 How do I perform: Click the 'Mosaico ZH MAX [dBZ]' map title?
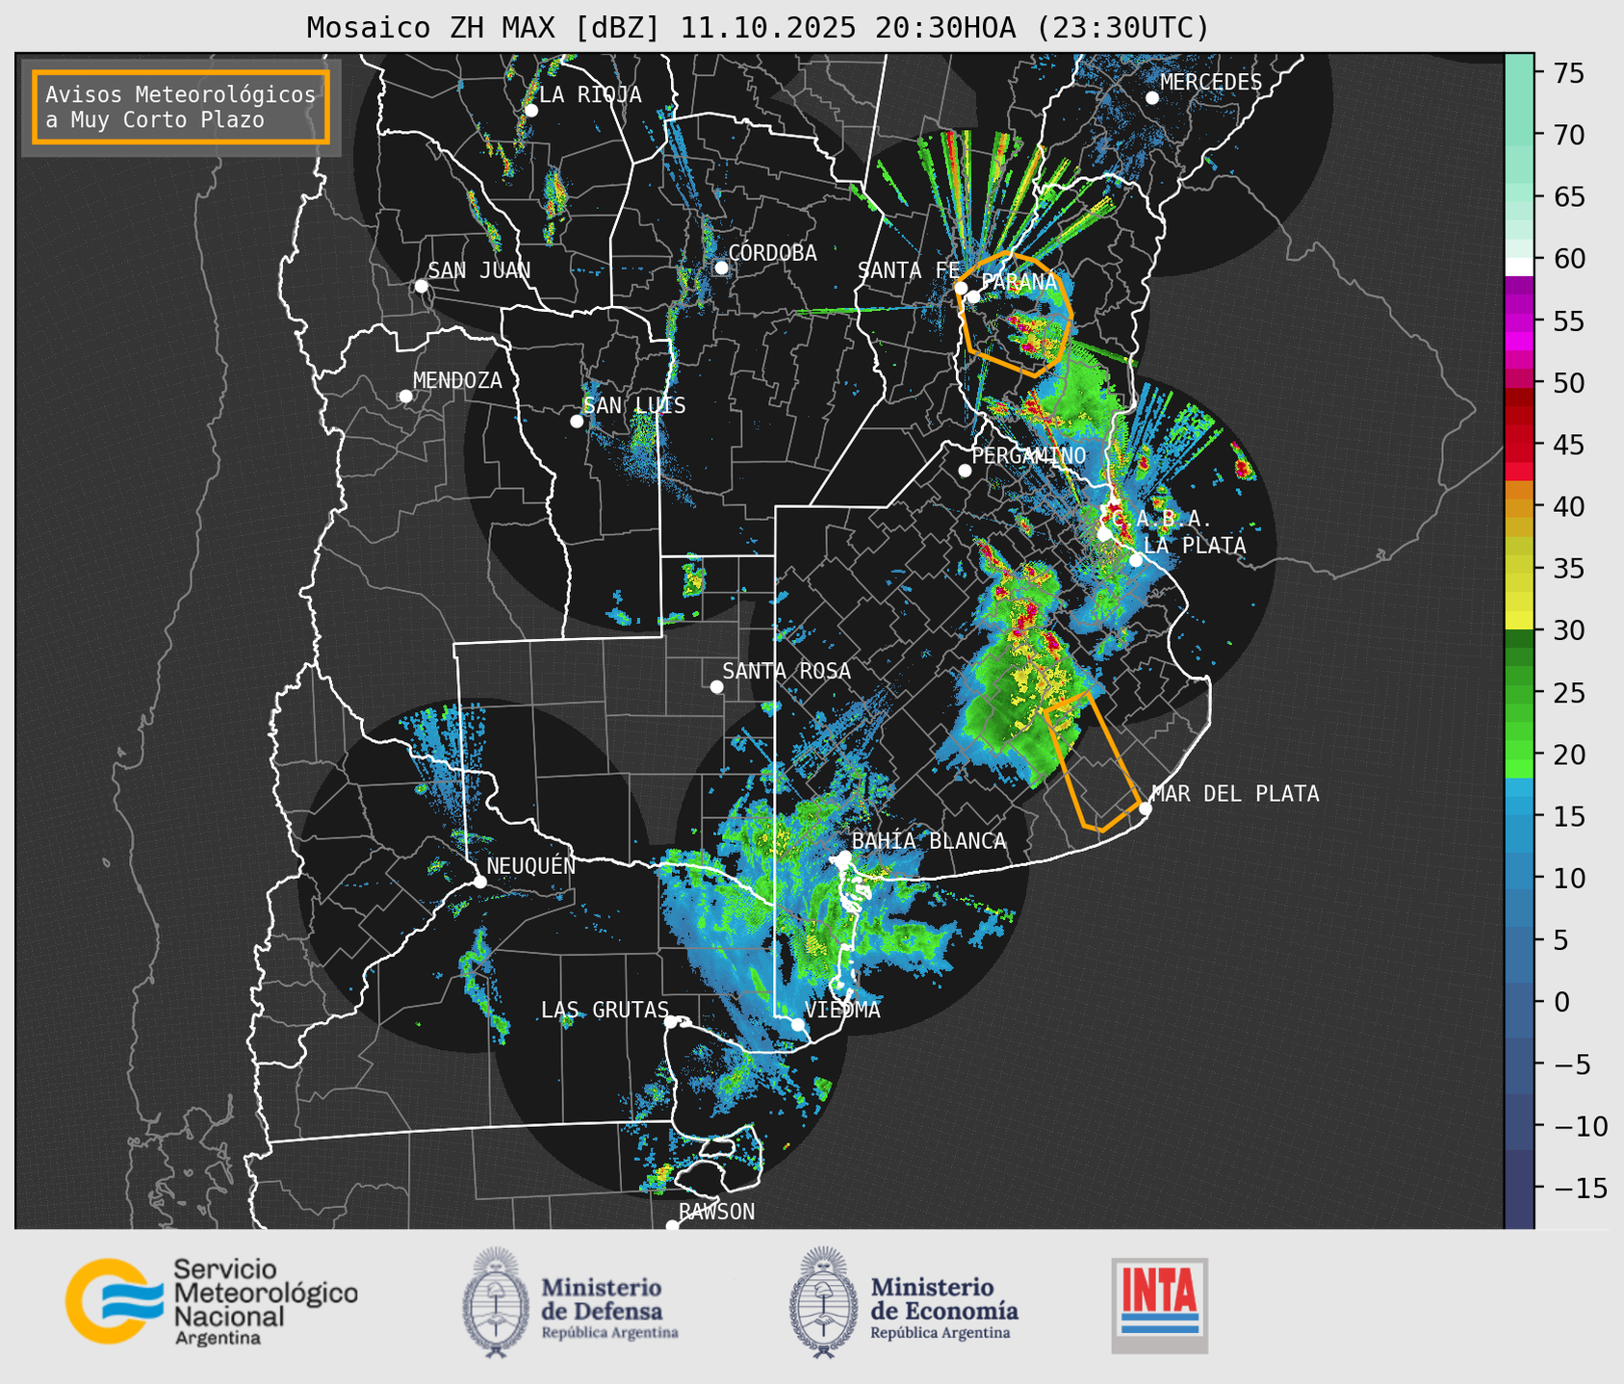tap(484, 28)
